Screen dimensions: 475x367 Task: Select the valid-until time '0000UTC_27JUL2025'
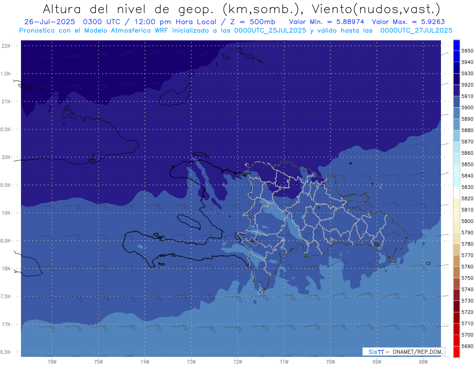[x=416, y=30]
